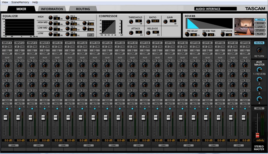Click the reverb Diffusion knob
The image size is (268, 154).
223,34
